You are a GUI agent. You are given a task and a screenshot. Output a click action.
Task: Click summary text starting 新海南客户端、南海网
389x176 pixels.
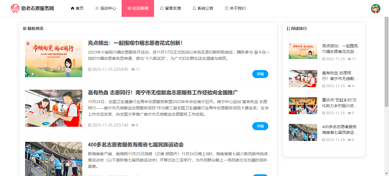point(178,160)
